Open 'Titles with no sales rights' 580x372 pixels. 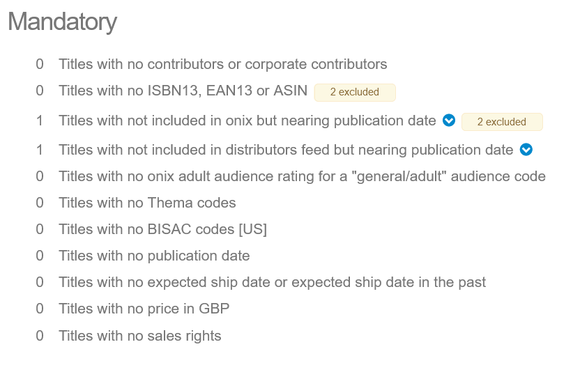[139, 336]
